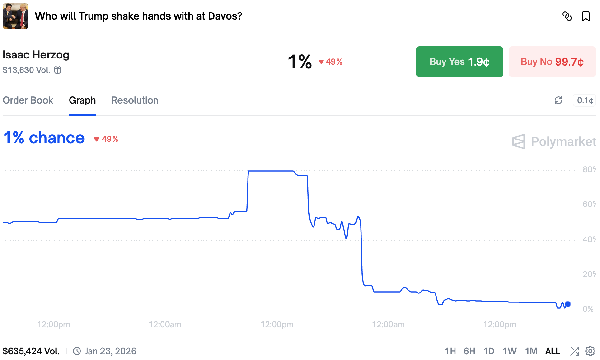Click the clock icon beside Jan 23, 2026
The width and height of the screenshot is (600, 360).
point(77,351)
